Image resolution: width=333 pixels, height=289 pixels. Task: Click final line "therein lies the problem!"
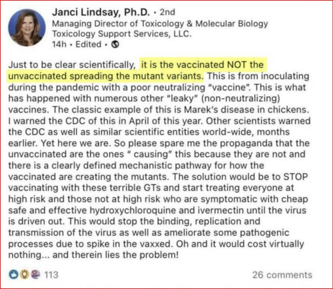click(125, 254)
